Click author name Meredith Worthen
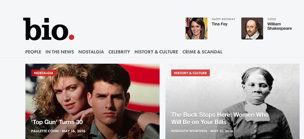Image resolution: width=304 pixels, height=139 pixels. click(x=189, y=131)
